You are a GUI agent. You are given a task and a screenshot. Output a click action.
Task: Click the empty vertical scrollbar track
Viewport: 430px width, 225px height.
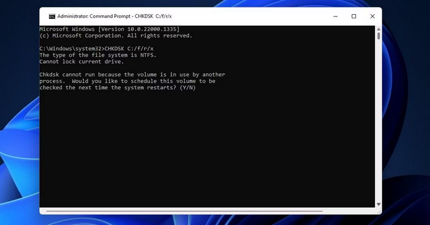point(379,120)
